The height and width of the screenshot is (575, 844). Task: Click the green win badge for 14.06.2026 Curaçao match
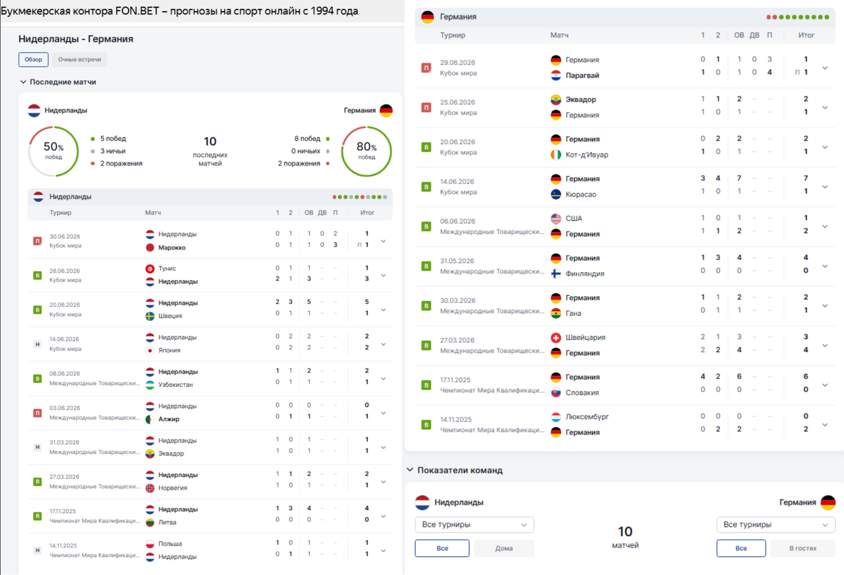point(426,187)
